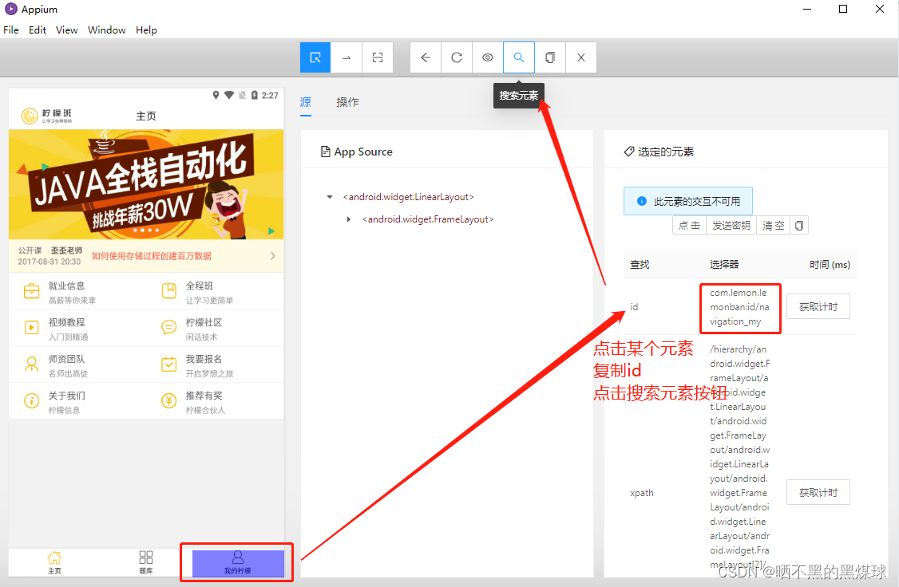
Task: Select the android.widget.FrameLayout tree row
Action: pos(428,219)
